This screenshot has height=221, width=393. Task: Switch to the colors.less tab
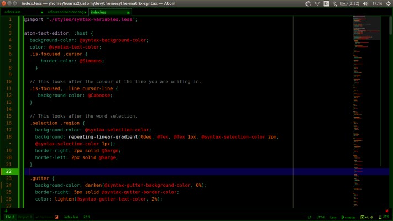coord(14,11)
